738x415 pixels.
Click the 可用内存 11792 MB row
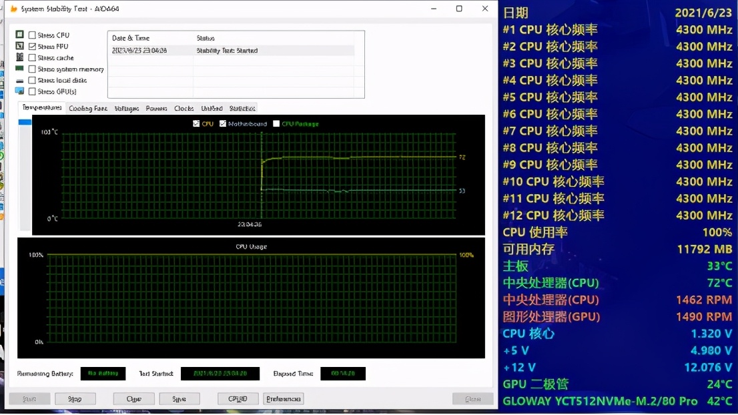coord(617,249)
